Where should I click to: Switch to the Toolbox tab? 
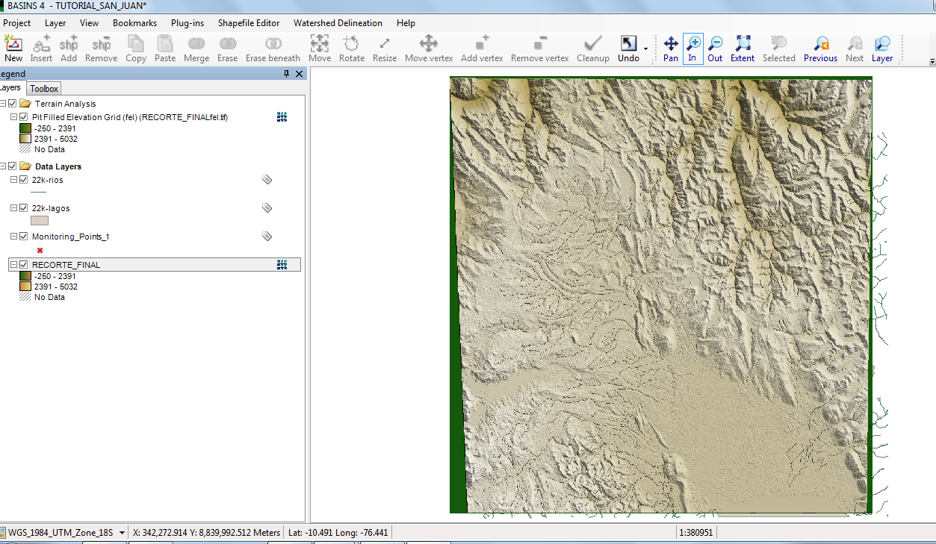point(44,89)
